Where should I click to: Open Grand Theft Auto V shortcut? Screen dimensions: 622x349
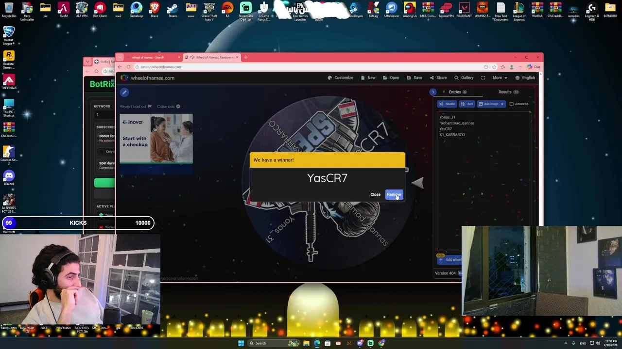pyautogui.click(x=209, y=11)
